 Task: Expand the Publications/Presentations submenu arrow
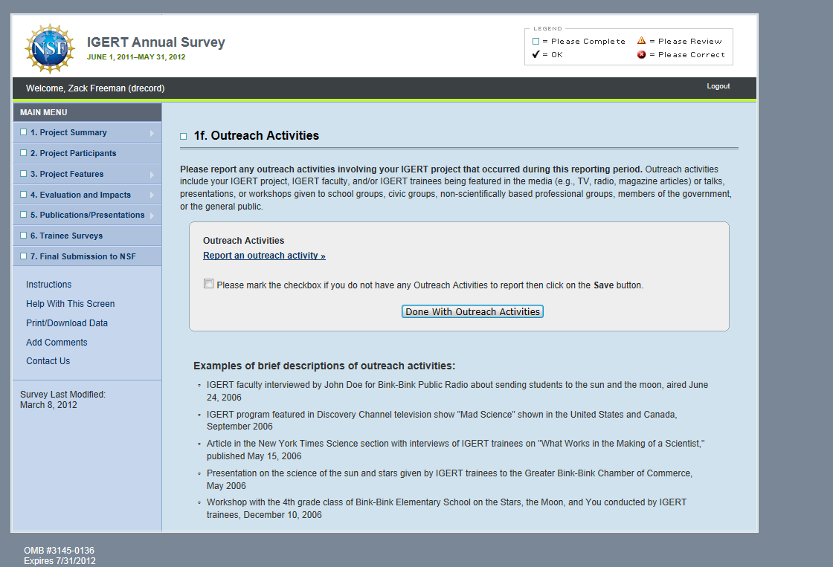152,216
